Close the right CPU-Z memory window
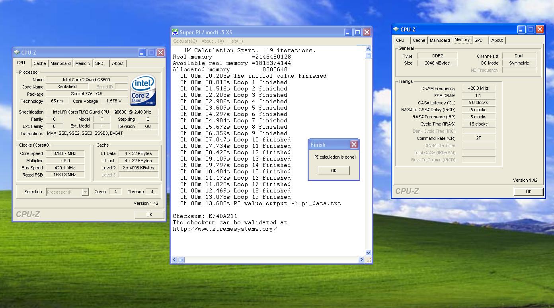This screenshot has width=554, height=308. (x=540, y=29)
